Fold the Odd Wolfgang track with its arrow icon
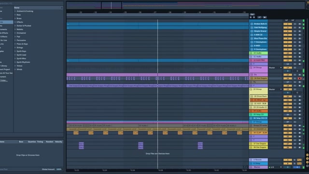 [x=252, y=28]
